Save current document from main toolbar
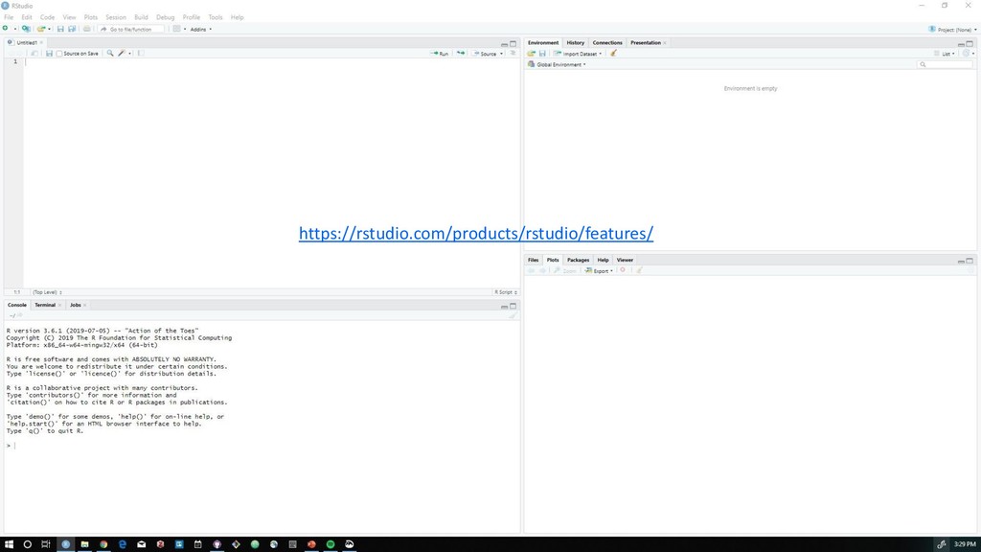The height and width of the screenshot is (552, 981). [60, 29]
